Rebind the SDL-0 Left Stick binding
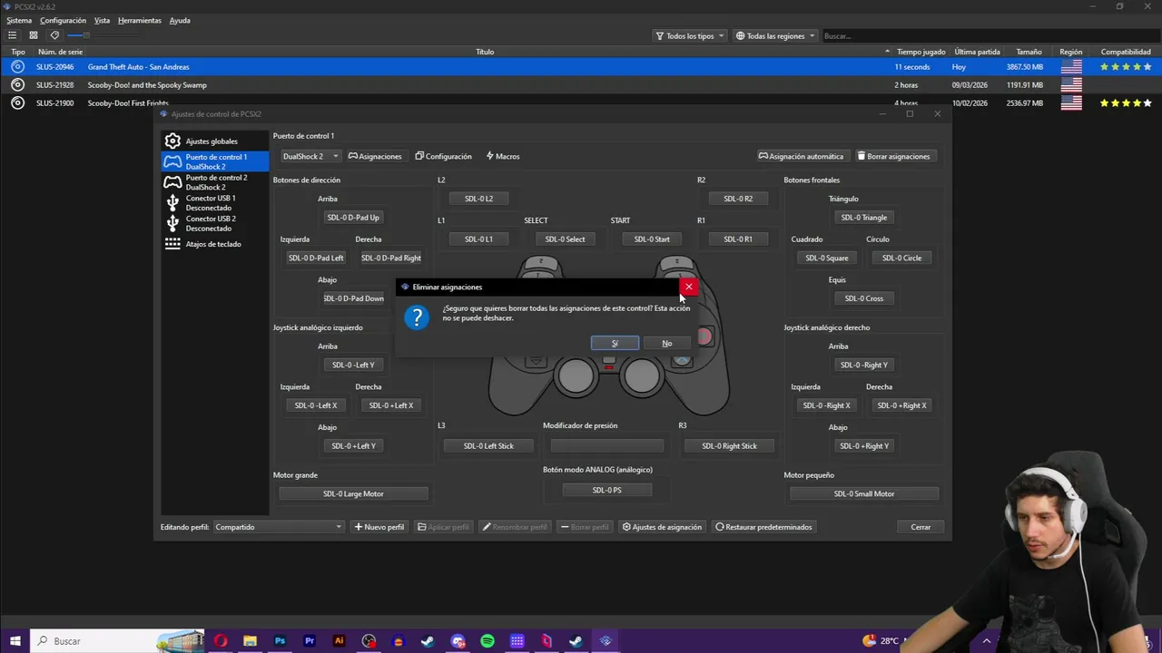The image size is (1162, 653). pyautogui.click(x=488, y=446)
